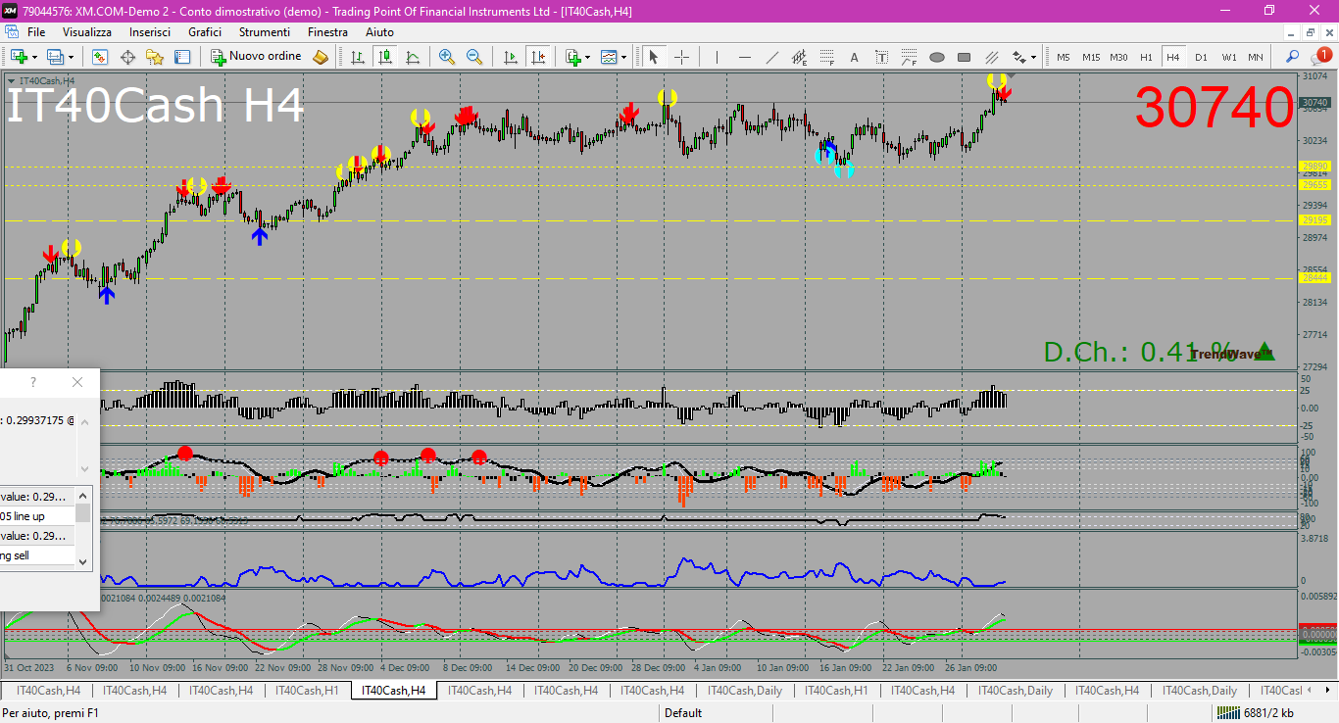1339x723 pixels.
Task: Click the alert list scrollbar up arrow
Action: [83, 494]
